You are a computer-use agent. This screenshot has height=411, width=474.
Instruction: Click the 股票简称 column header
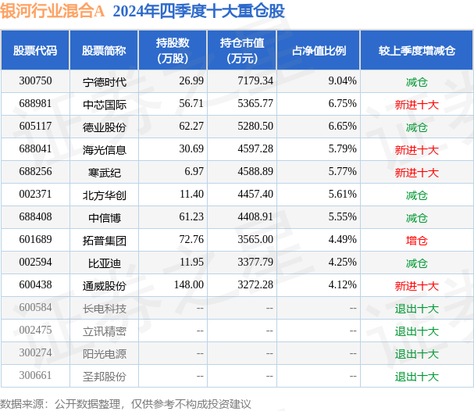[104, 51]
